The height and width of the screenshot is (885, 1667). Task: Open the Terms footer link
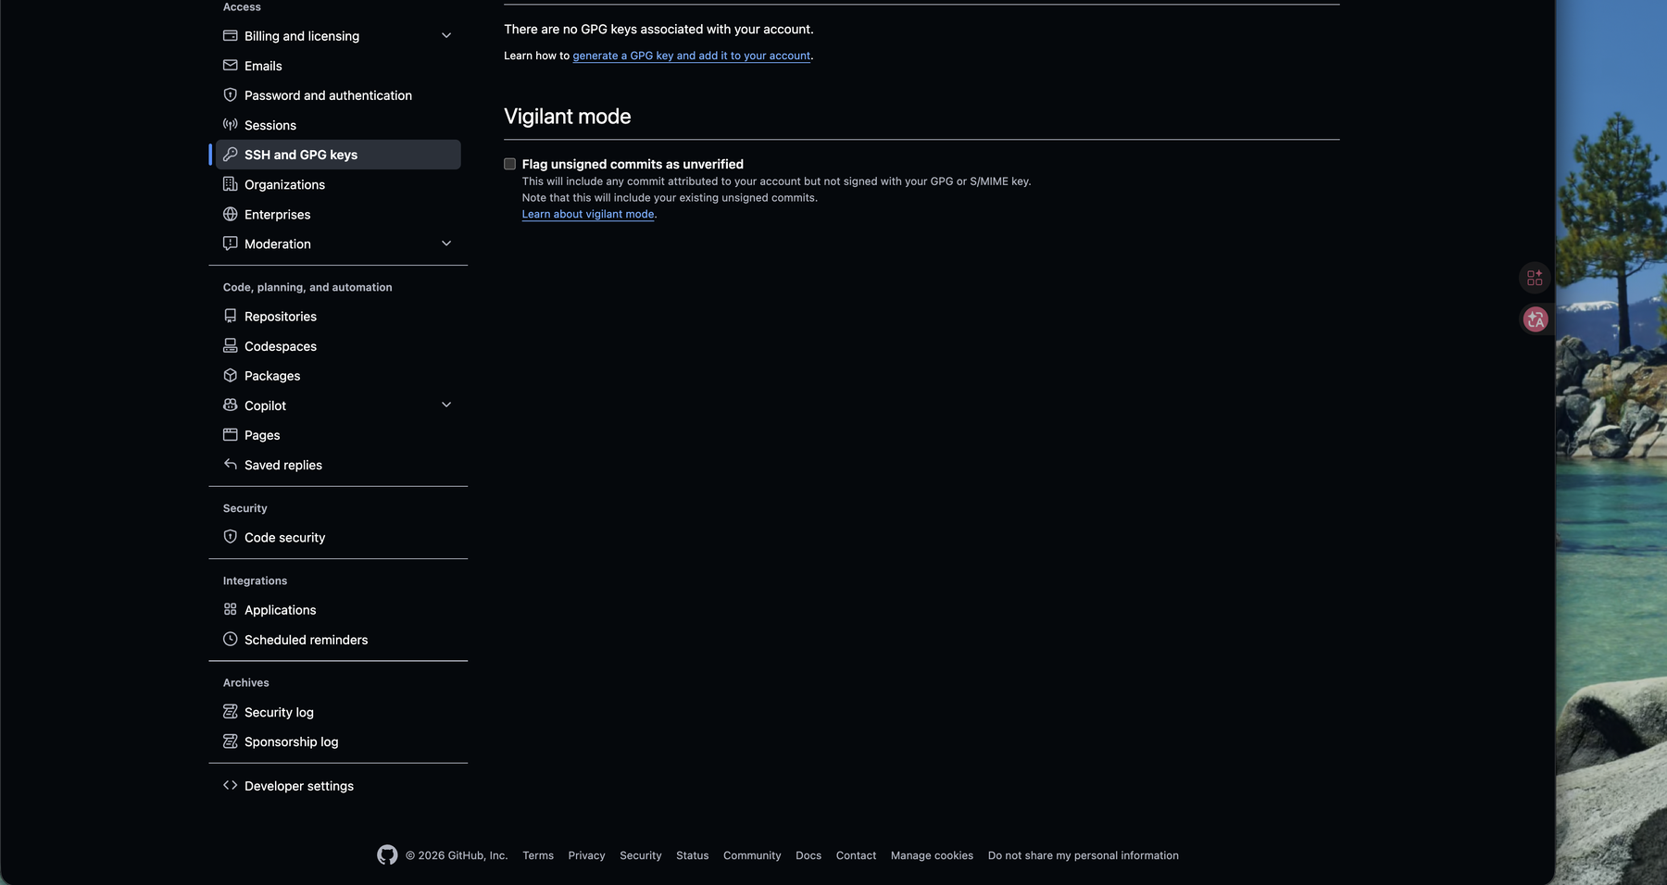tap(538, 855)
